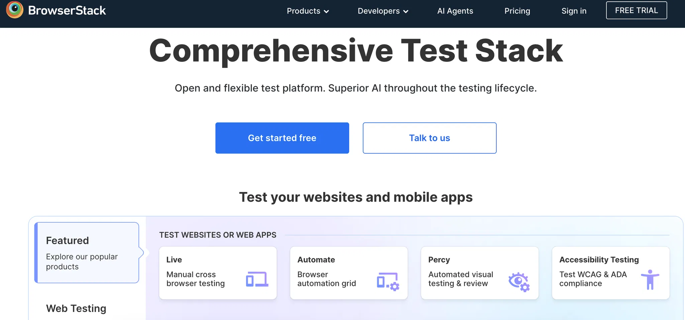The height and width of the screenshot is (320, 685).
Task: Click the Accessibility Testing person icon
Action: [x=650, y=280]
